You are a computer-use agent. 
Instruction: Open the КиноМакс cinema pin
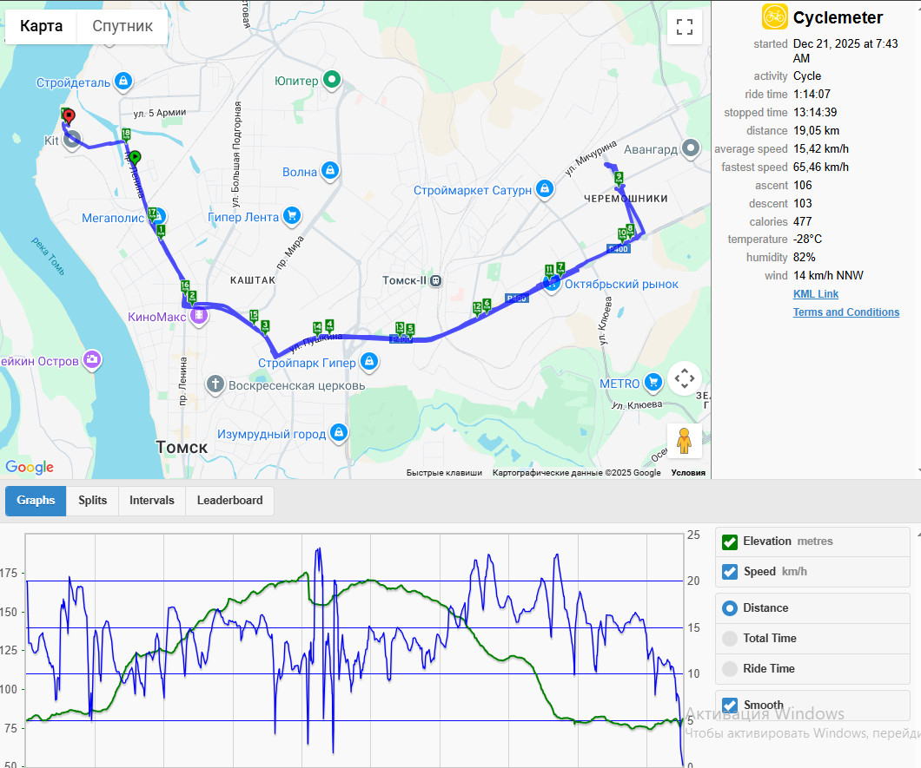coord(199,316)
